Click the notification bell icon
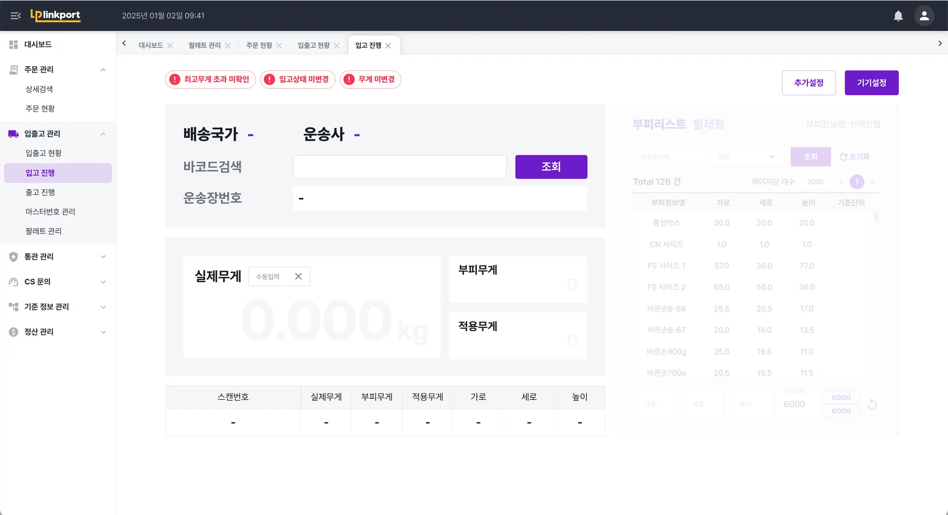Viewport: 948px width, 515px height. [898, 16]
